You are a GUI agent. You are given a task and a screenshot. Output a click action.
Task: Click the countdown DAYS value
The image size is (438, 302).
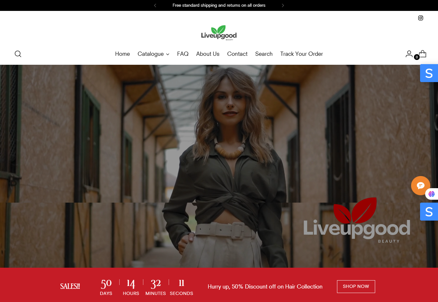coord(106,283)
